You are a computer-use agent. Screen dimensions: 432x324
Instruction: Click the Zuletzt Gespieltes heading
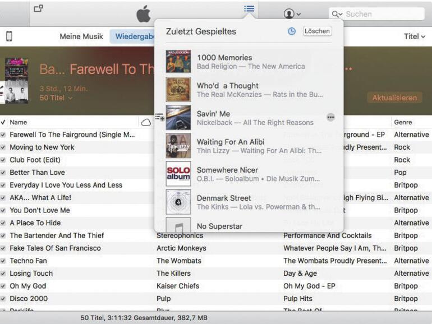[x=201, y=31]
